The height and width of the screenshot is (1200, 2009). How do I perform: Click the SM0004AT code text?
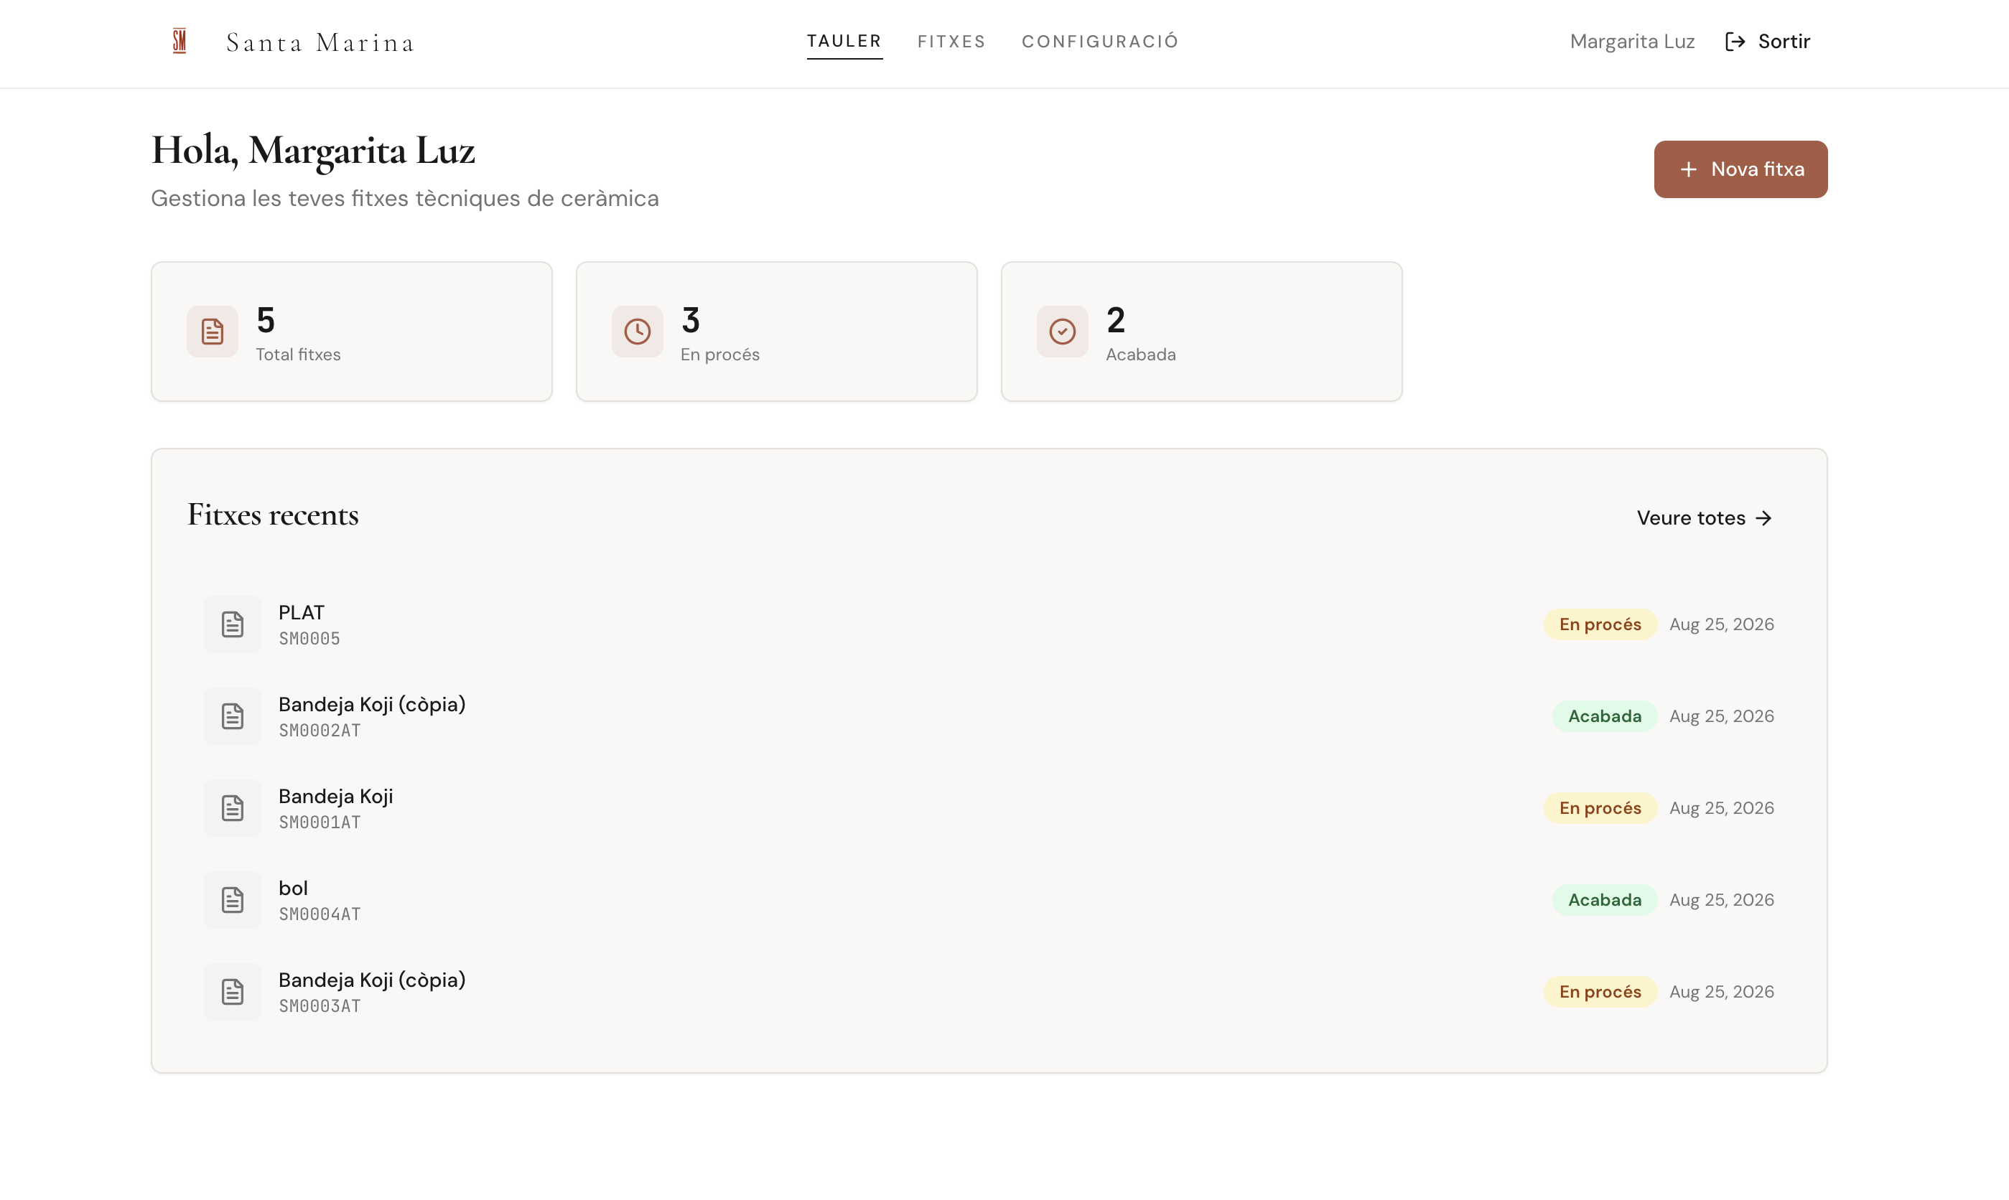(320, 914)
